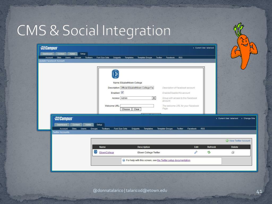This screenshot has height=204, width=272.
Task: Click the Etown College Twitter description cell
Action: 149,152
